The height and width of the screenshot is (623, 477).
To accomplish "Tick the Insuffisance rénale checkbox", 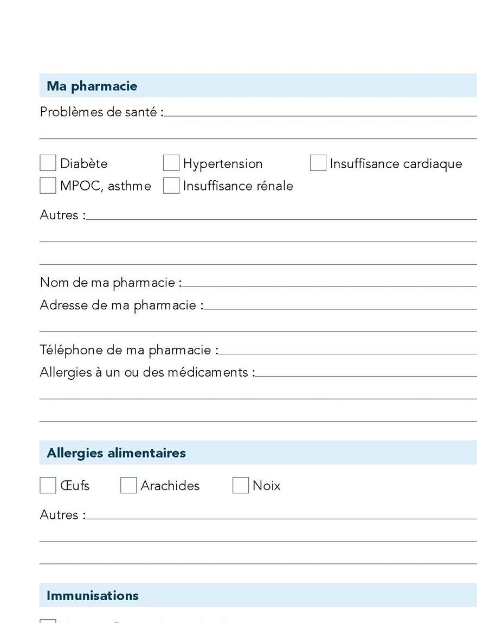I will pyautogui.click(x=171, y=186).
